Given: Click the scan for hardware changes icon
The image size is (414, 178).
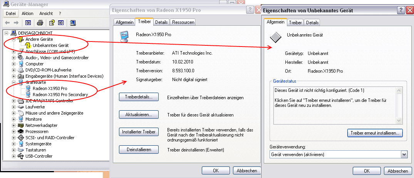Looking at the screenshot, I should pos(73,23).
